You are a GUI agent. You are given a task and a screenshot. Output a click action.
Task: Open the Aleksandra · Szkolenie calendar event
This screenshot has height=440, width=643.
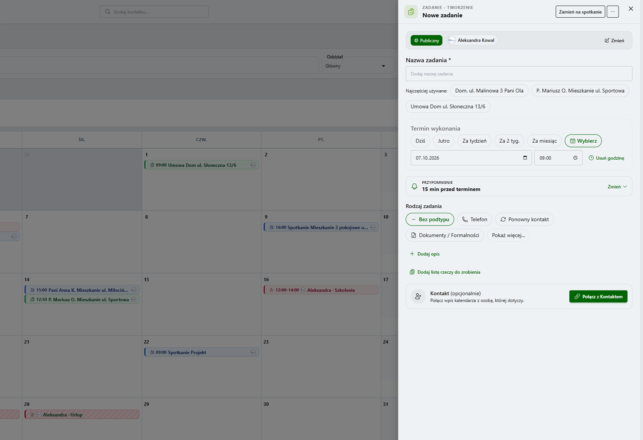321,290
